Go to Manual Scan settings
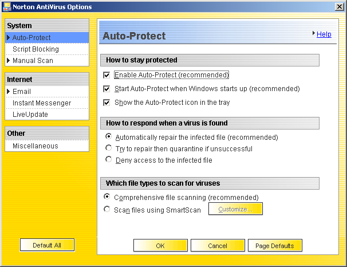This screenshot has width=347, height=267. coord(47,60)
